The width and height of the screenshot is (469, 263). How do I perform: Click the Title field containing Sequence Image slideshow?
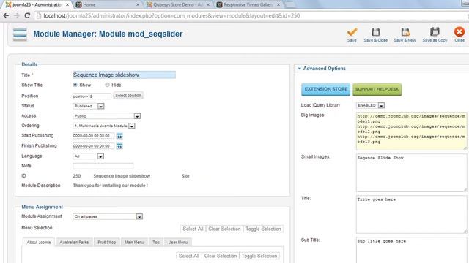[124, 75]
